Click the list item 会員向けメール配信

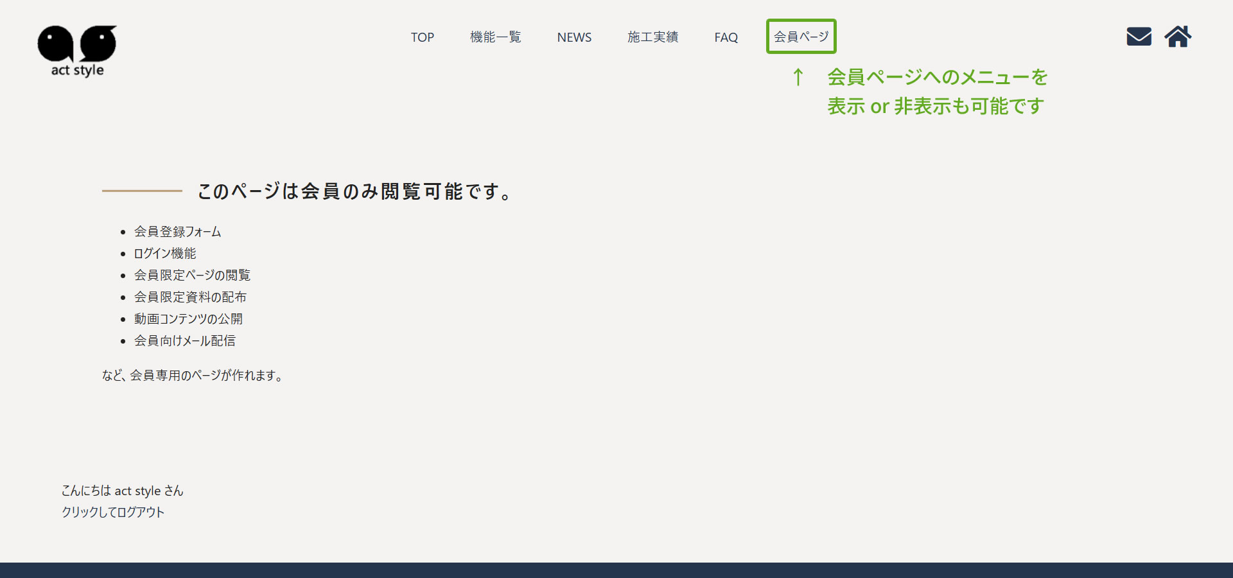185,340
